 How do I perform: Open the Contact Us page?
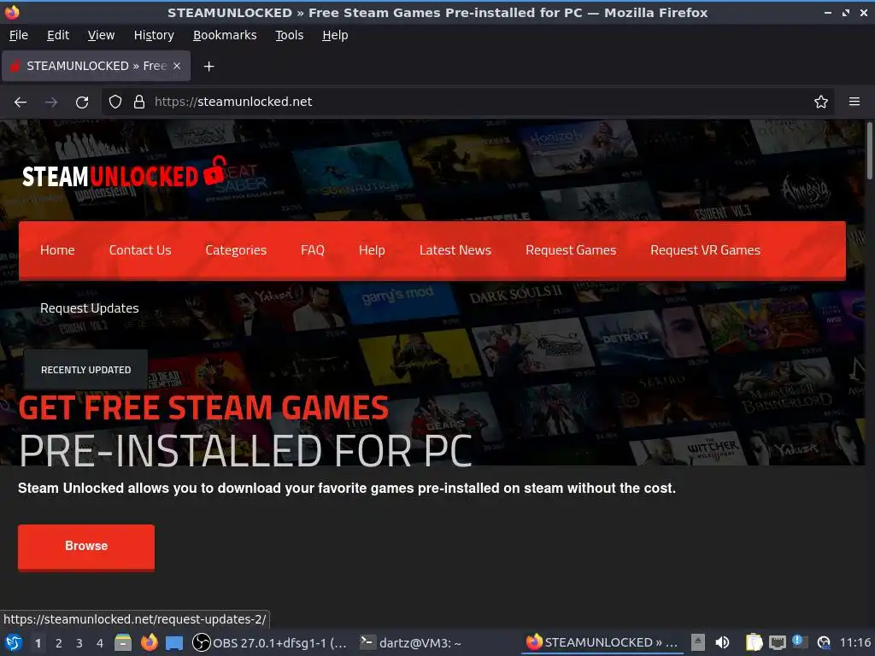(x=140, y=250)
